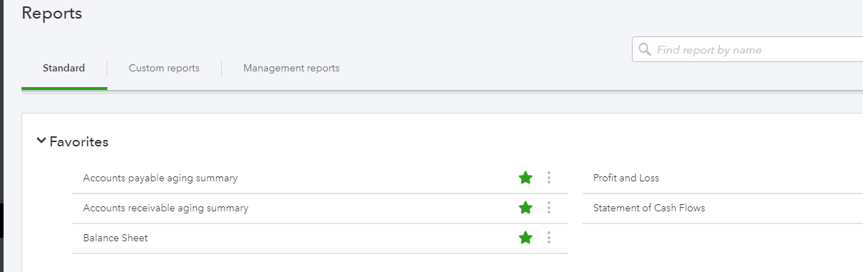Open kebab menu for Accounts receivable aging summary
The image size is (863, 272).
click(549, 208)
